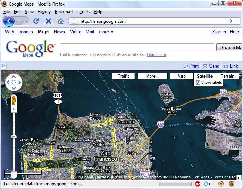Pan the map left with arrow
243x189 pixels.
point(8,82)
